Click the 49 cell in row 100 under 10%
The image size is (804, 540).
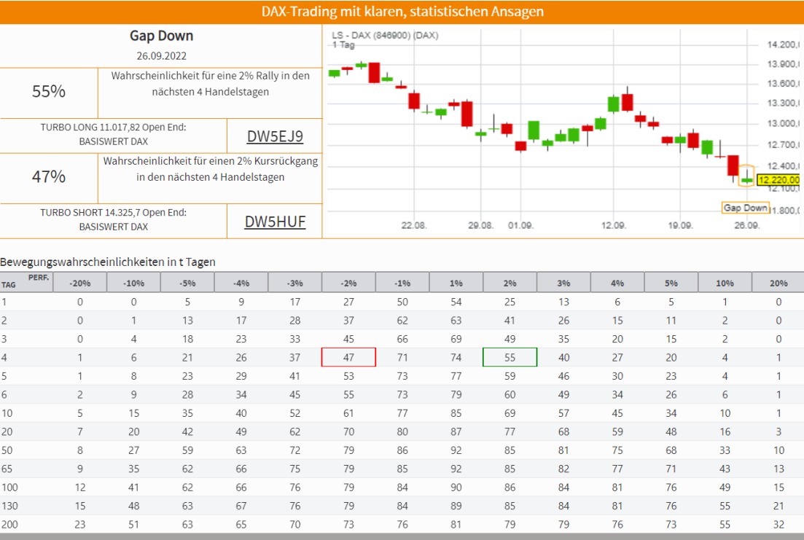tap(725, 488)
